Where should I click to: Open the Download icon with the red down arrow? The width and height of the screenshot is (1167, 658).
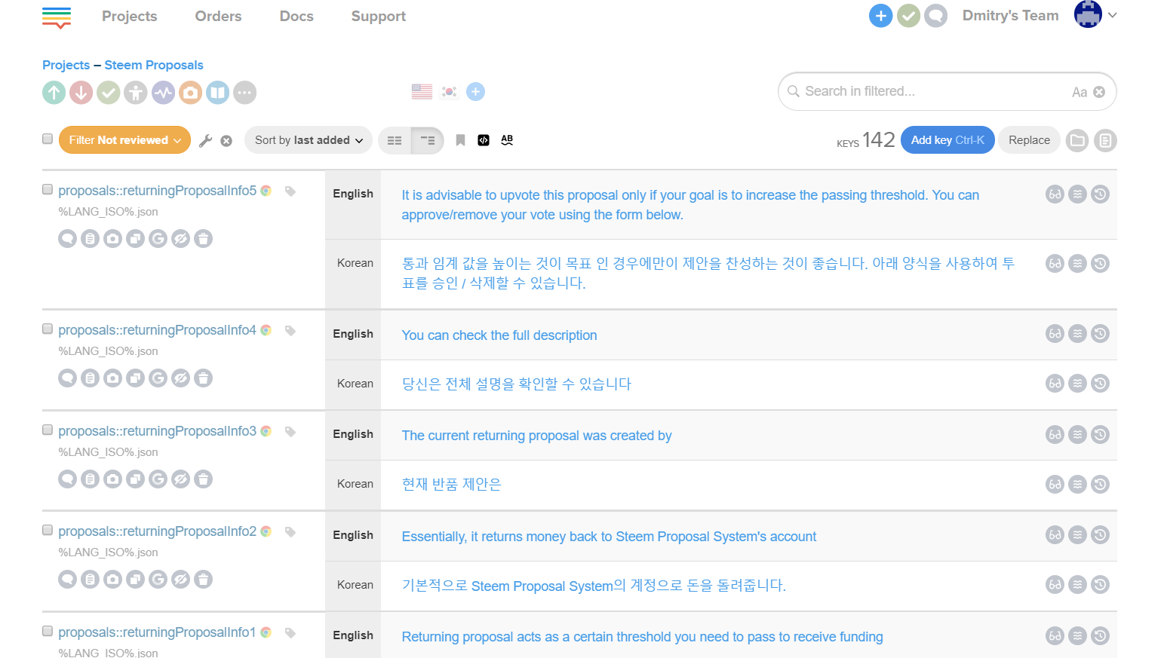(x=81, y=93)
